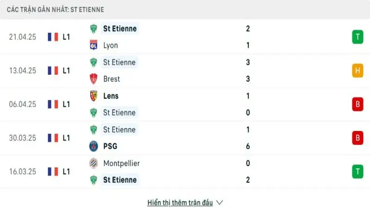Select the PSG team name
This screenshot has width=370, height=208.
110,146
